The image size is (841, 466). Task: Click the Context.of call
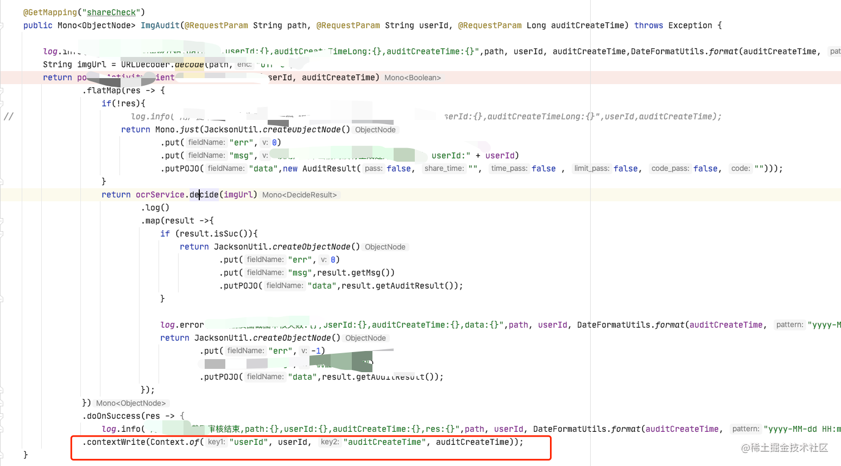pos(175,442)
